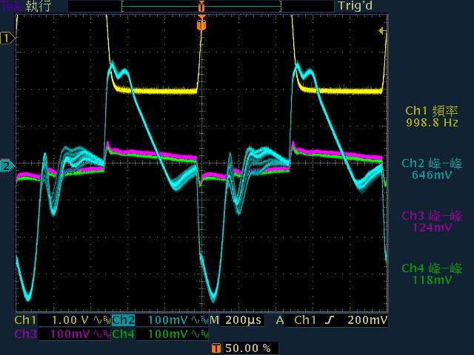Image resolution: width=474 pixels, height=355 pixels.
Task: Click the Ch1 ground reference marker
Action: point(7,38)
